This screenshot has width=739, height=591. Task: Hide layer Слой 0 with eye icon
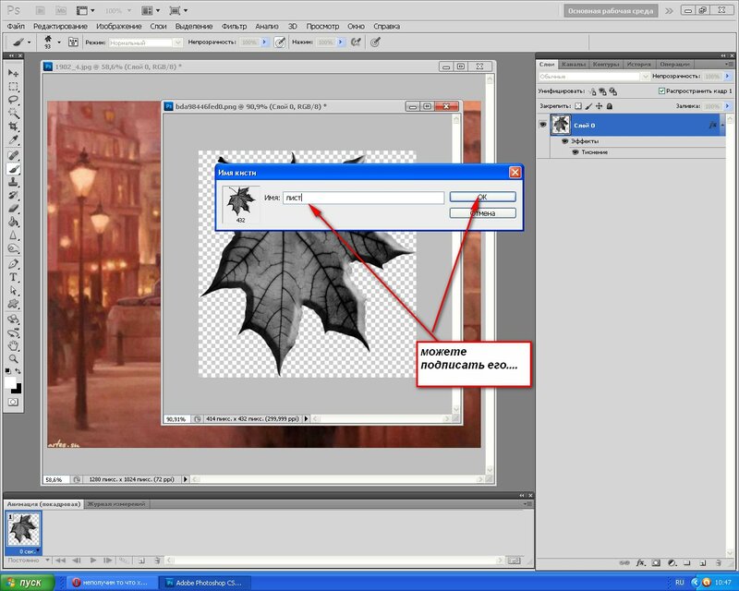pyautogui.click(x=544, y=125)
